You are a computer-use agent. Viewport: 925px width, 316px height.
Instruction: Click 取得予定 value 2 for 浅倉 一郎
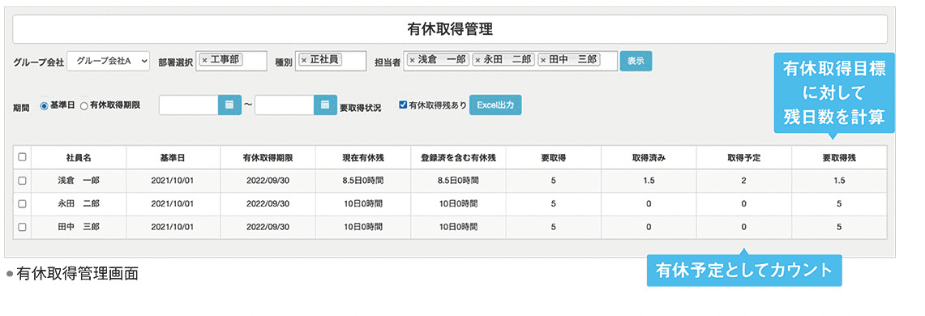click(x=744, y=181)
